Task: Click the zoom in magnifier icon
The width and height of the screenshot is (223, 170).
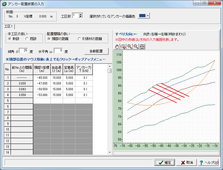Action: coord(129,47)
